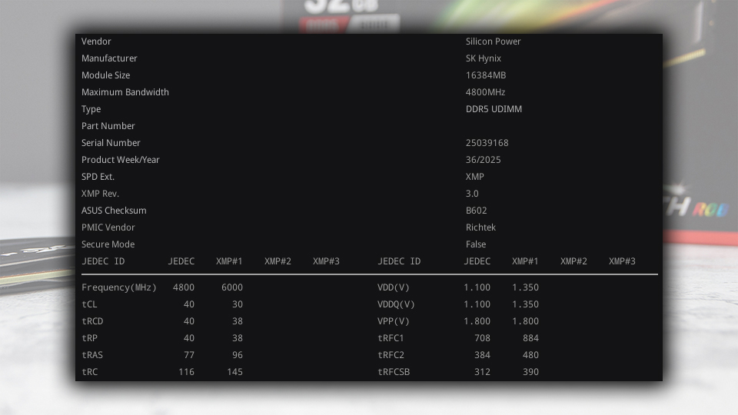This screenshot has height=415, width=738.
Task: Click the Maximum Bandwidth label
Action: click(125, 92)
